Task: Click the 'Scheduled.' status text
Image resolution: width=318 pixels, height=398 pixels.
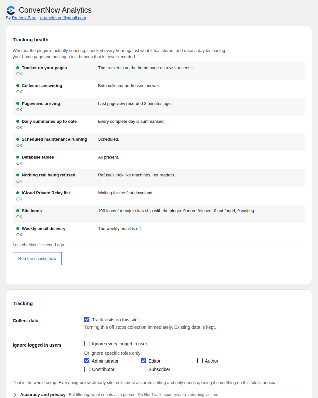Action: coord(109,139)
